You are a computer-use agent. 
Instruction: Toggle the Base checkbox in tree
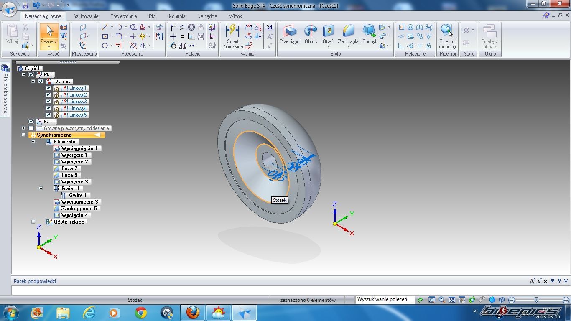(31, 122)
